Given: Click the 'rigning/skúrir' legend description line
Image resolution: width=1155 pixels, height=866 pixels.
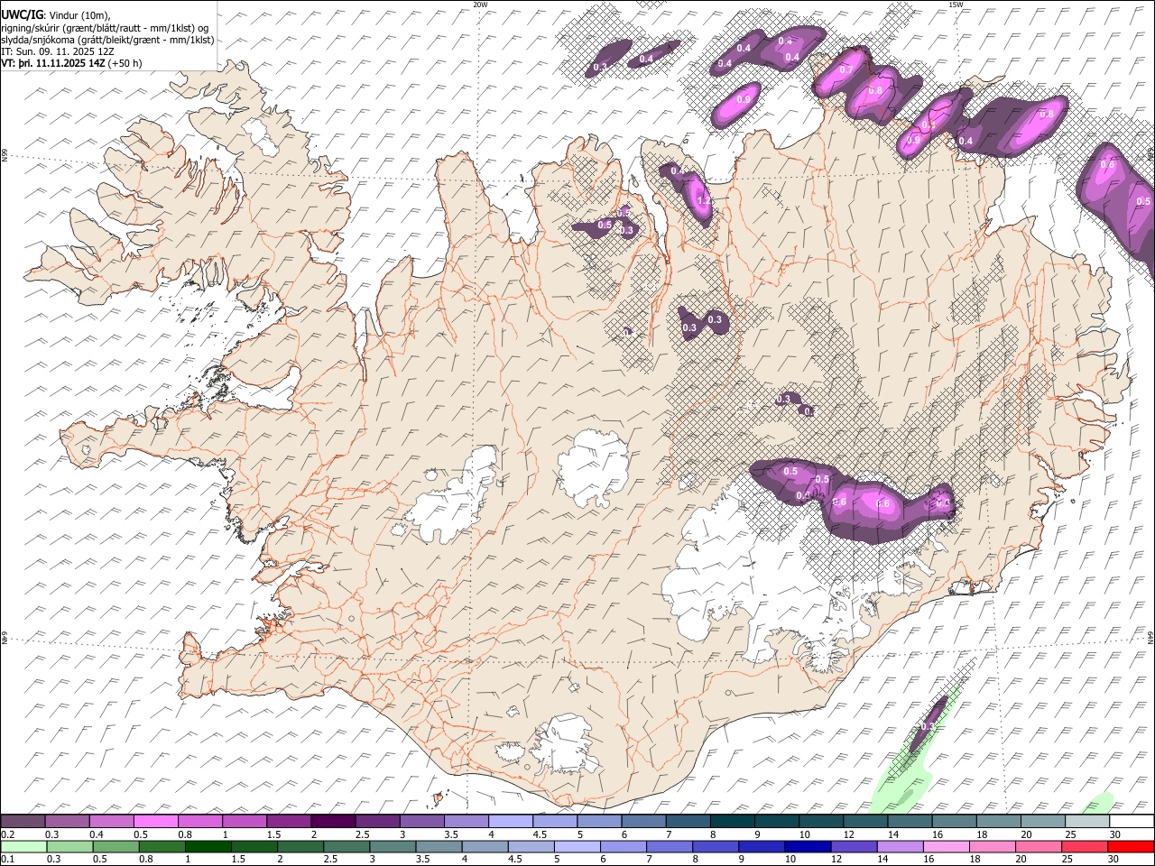Looking at the screenshot, I should click(105, 28).
